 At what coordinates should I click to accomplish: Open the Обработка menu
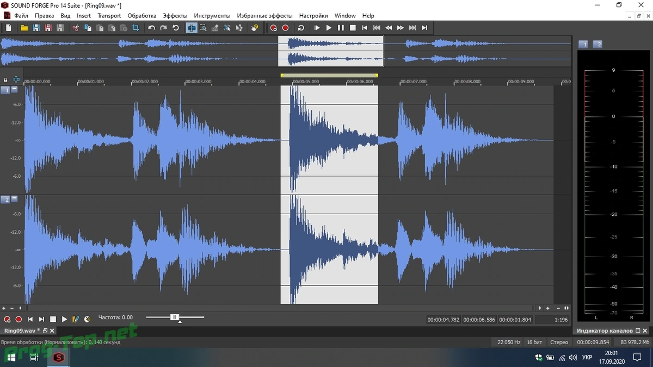[142, 16]
